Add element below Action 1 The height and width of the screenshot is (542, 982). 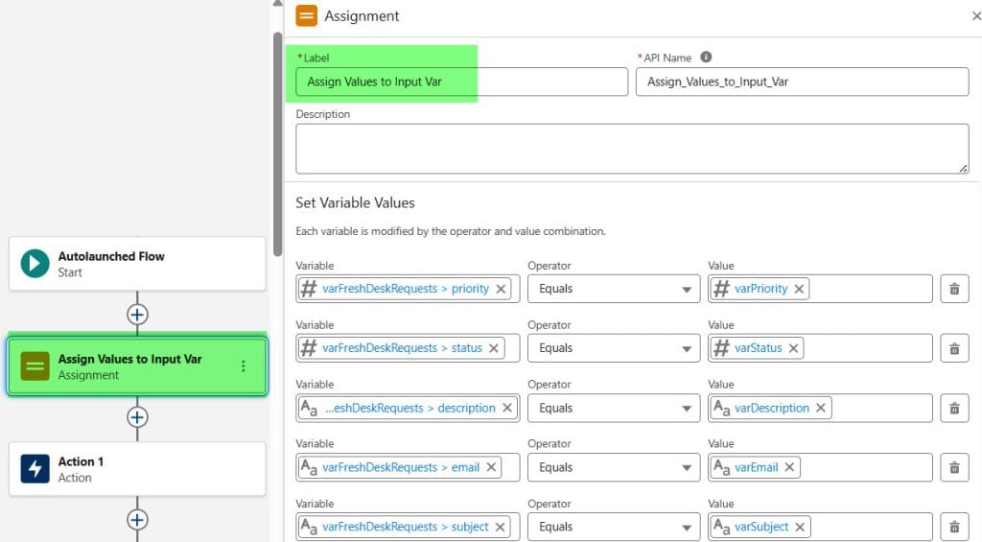137,519
